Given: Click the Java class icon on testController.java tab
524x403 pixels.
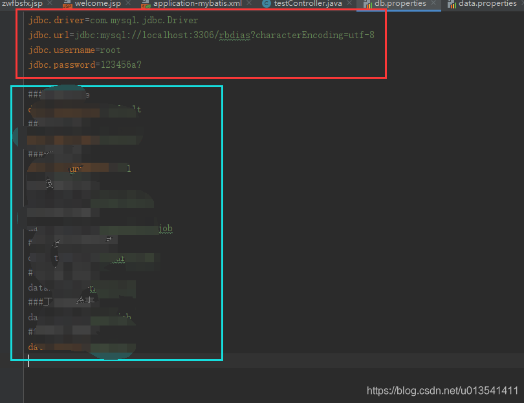Looking at the screenshot, I should [267, 4].
